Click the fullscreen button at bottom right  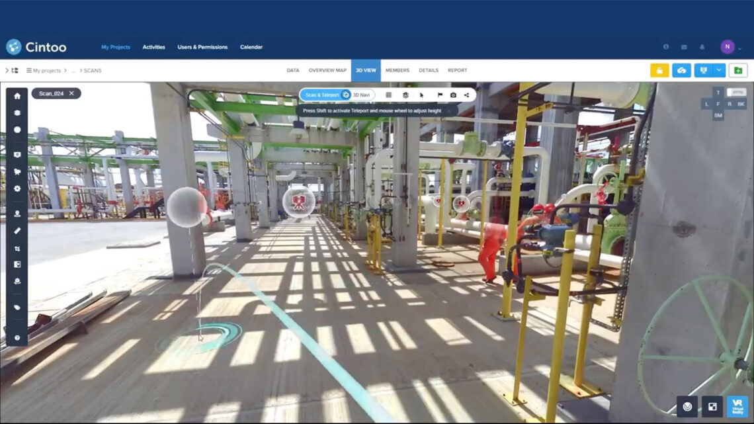712,407
